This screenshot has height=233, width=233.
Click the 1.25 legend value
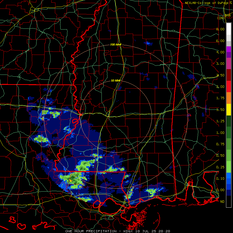coord(220,121)
